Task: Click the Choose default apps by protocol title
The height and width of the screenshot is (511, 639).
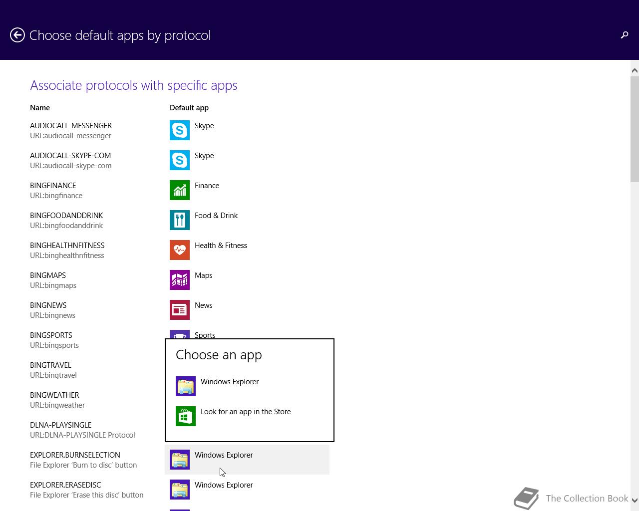Action: click(120, 35)
